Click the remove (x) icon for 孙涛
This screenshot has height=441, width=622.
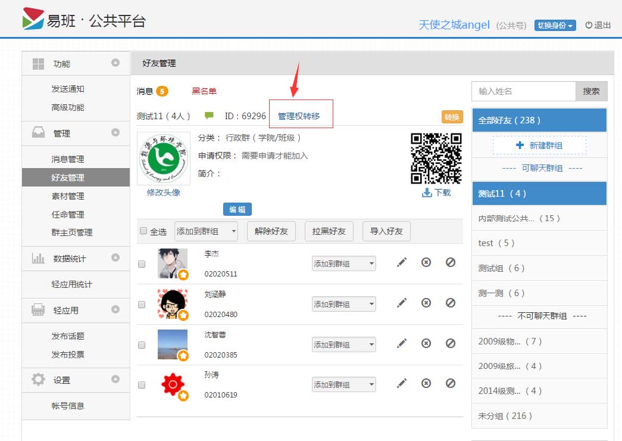(426, 383)
